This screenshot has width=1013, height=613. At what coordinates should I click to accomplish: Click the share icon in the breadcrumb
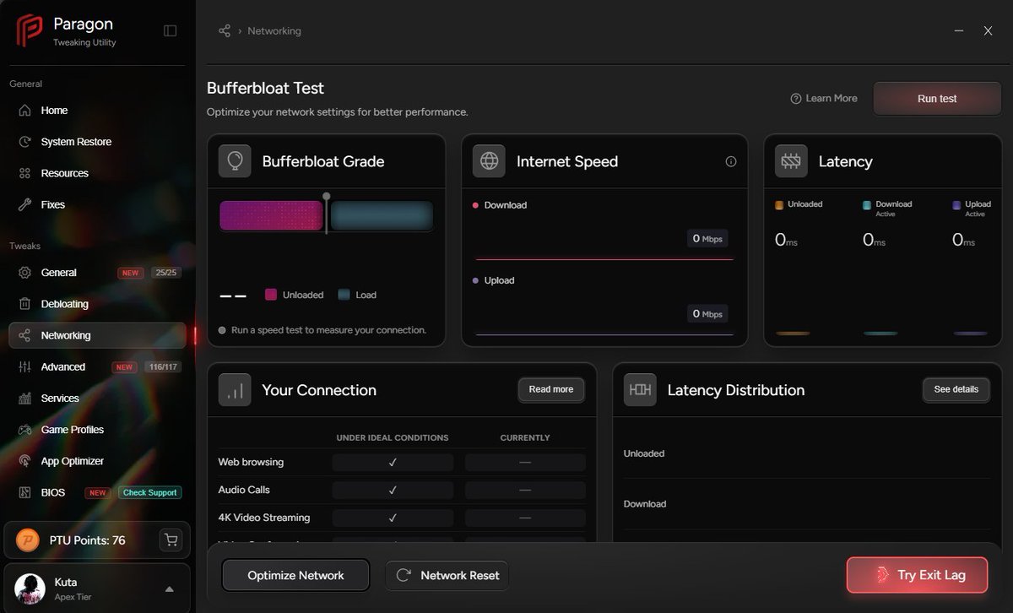tap(225, 31)
